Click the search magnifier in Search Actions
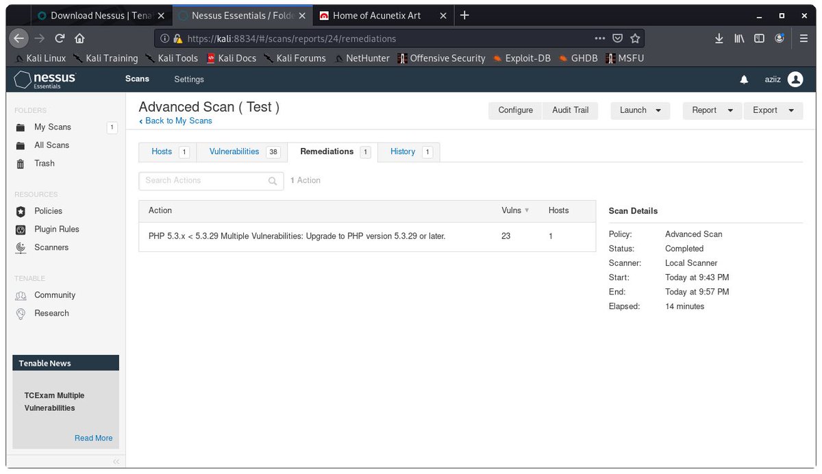The image size is (822, 474). point(273,181)
